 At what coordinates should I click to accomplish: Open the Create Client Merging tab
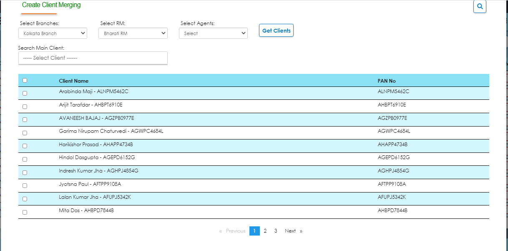pyautogui.click(x=51, y=5)
